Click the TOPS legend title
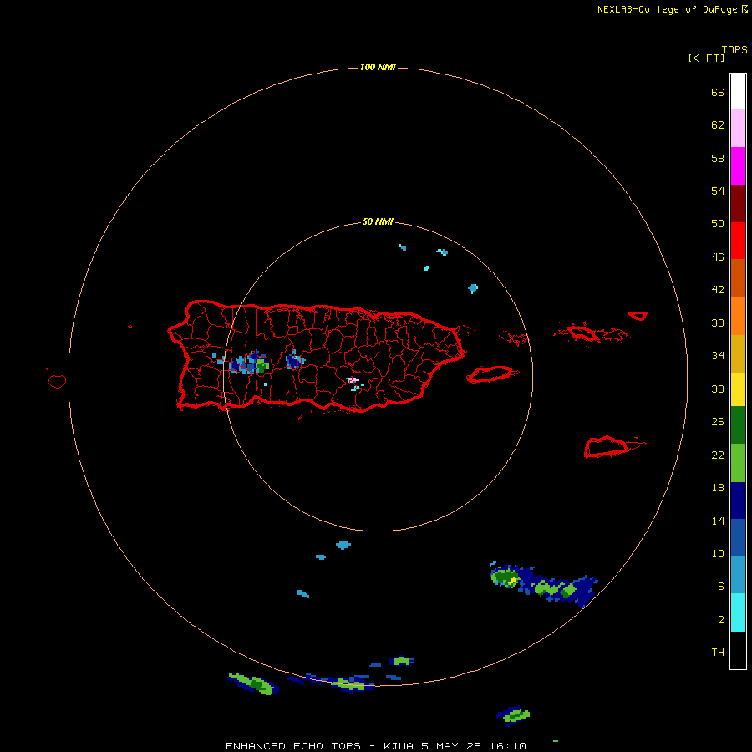This screenshot has height=752, width=752. [734, 50]
